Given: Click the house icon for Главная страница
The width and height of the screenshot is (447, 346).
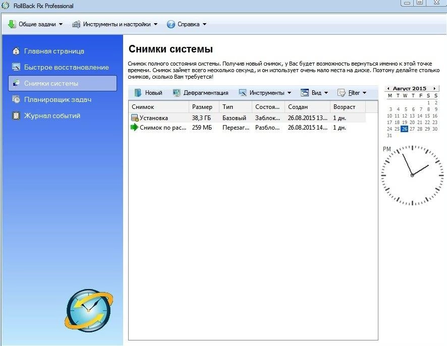Looking at the screenshot, I should [16, 51].
